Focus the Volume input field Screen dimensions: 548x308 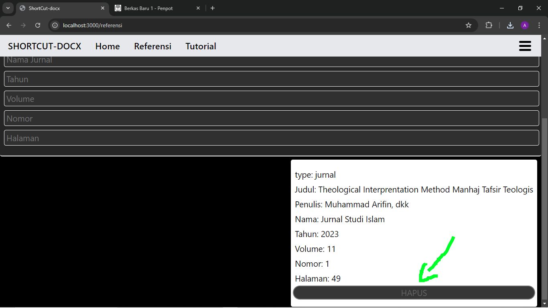click(272, 99)
